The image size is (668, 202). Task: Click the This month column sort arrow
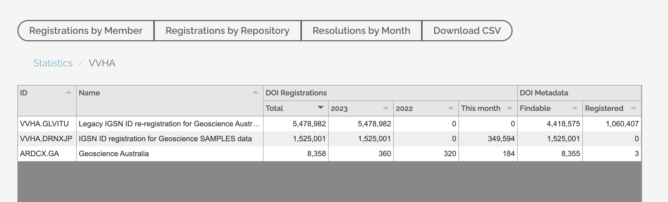tap(509, 108)
